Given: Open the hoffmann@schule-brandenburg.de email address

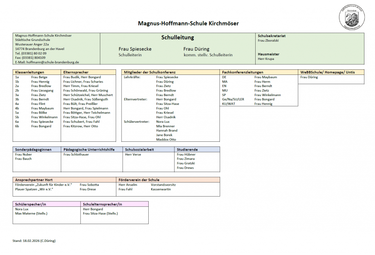Looking at the screenshot, I should click(x=53, y=62).
